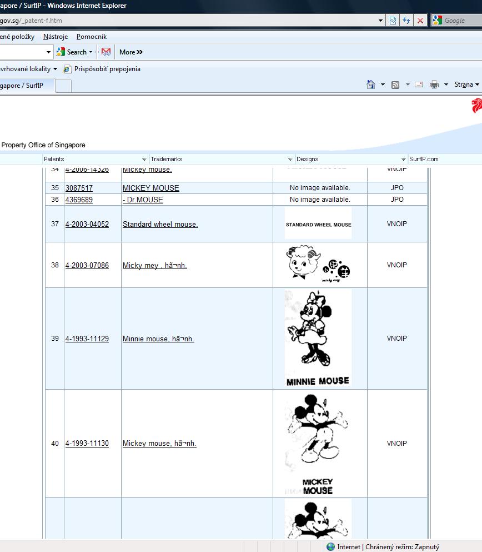Open trademark number 4-1993-11130
Viewport: 482px width, 552px height.
pos(87,443)
